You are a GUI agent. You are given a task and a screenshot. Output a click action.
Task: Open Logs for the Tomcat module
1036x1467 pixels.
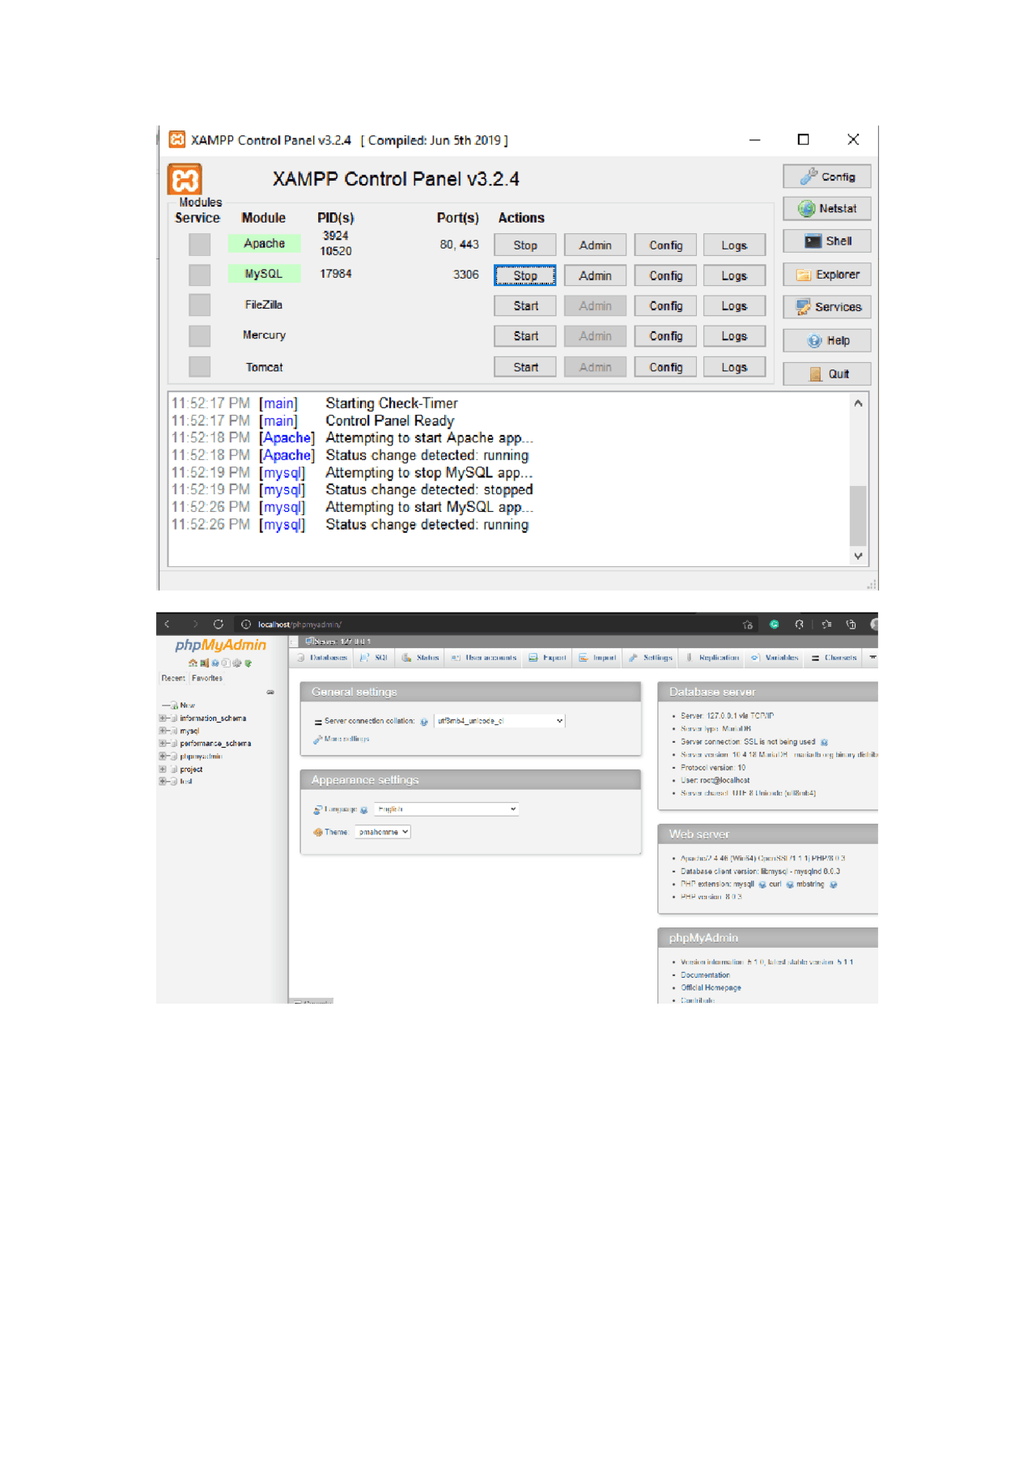coord(734,367)
